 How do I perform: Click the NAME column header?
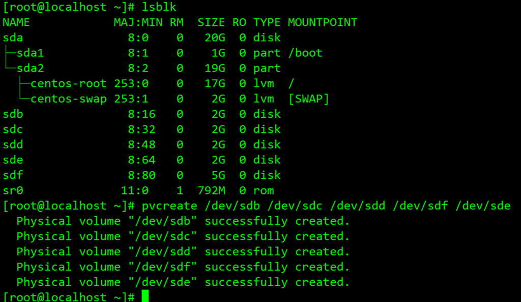[x=16, y=22]
